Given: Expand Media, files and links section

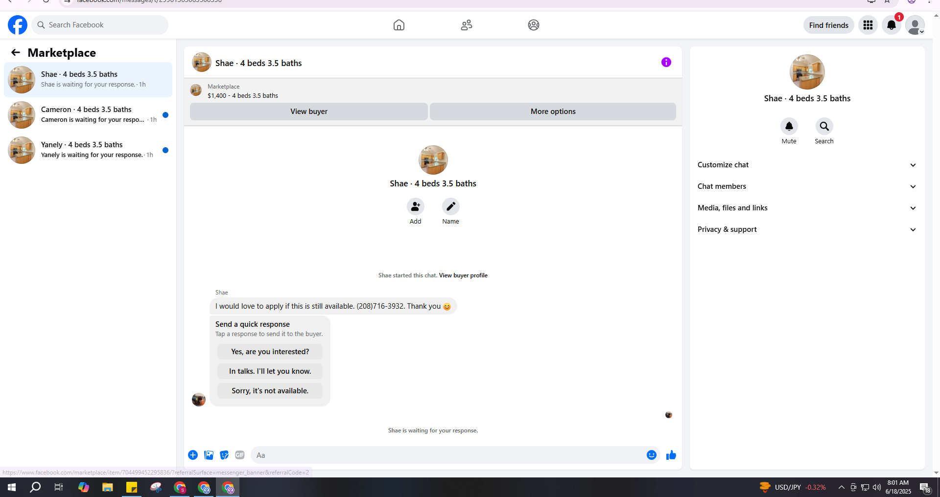Looking at the screenshot, I should pyautogui.click(x=807, y=208).
